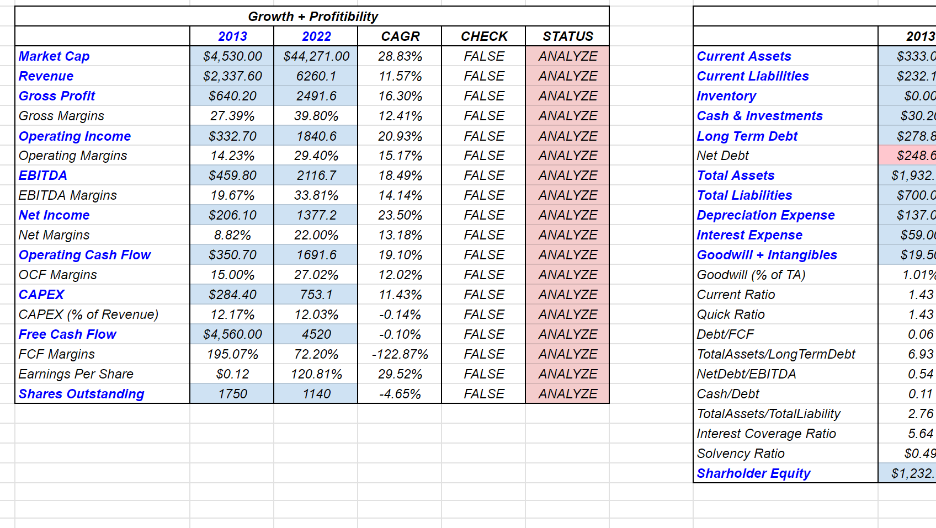Click the Current Liabilities label
Screen dimensions: 936x528
[x=753, y=76]
